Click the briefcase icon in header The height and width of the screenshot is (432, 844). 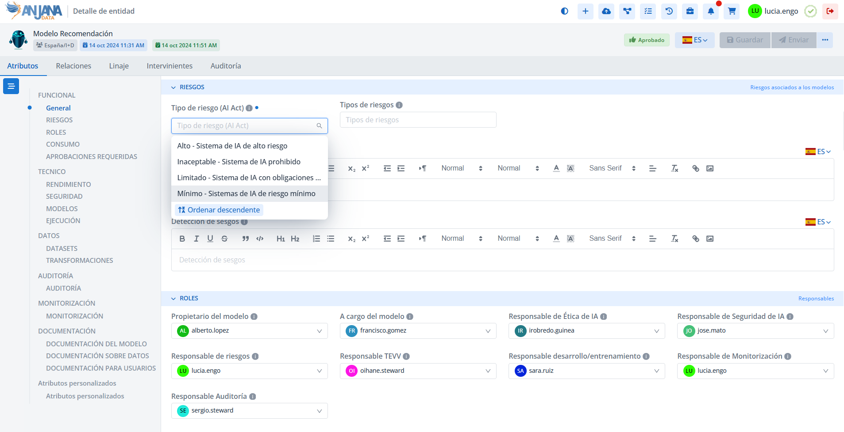690,11
